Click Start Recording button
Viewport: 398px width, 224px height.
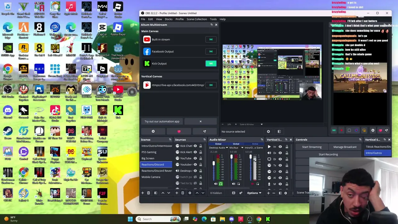[328, 154]
